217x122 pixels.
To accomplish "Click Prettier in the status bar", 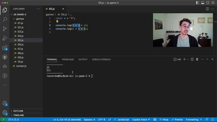I will point(177,120).
